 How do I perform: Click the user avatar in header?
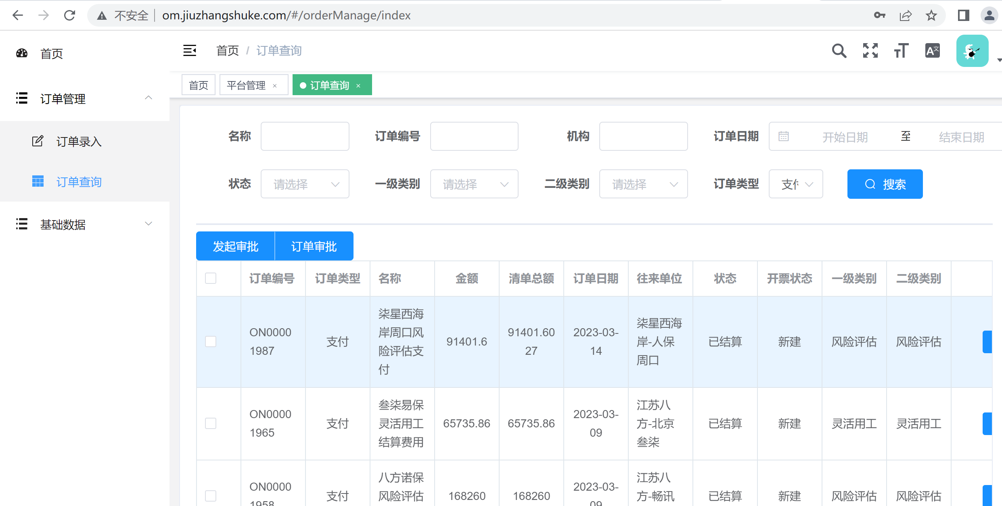pos(972,51)
